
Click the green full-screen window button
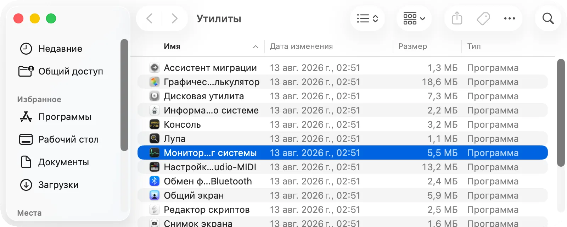coord(51,18)
